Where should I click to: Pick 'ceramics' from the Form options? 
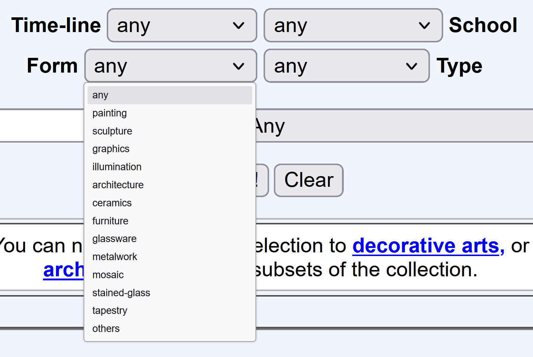pos(170,203)
